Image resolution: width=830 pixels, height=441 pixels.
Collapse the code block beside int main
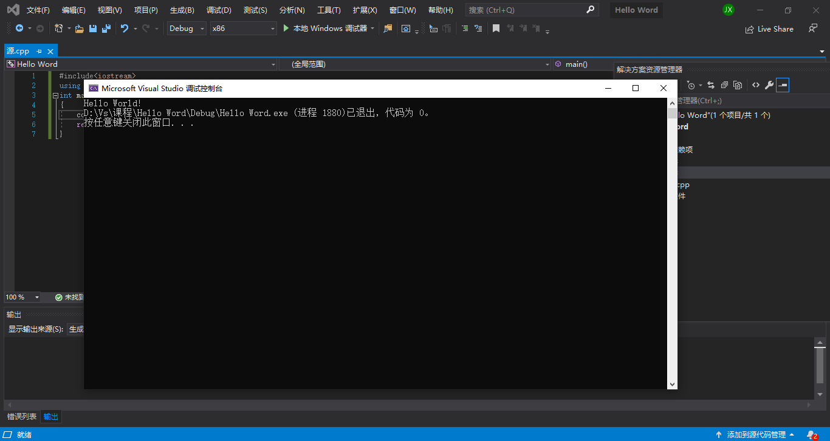click(55, 95)
